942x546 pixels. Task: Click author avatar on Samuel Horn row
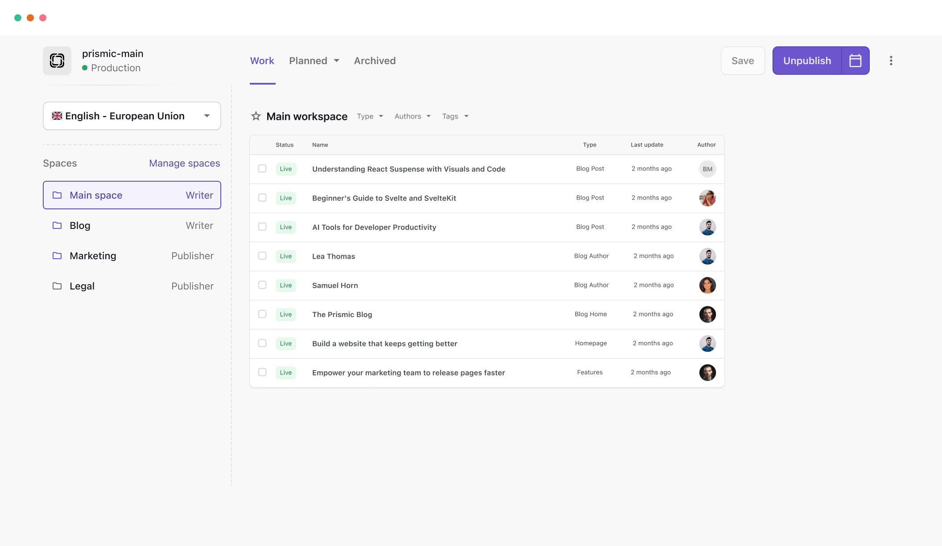click(707, 285)
